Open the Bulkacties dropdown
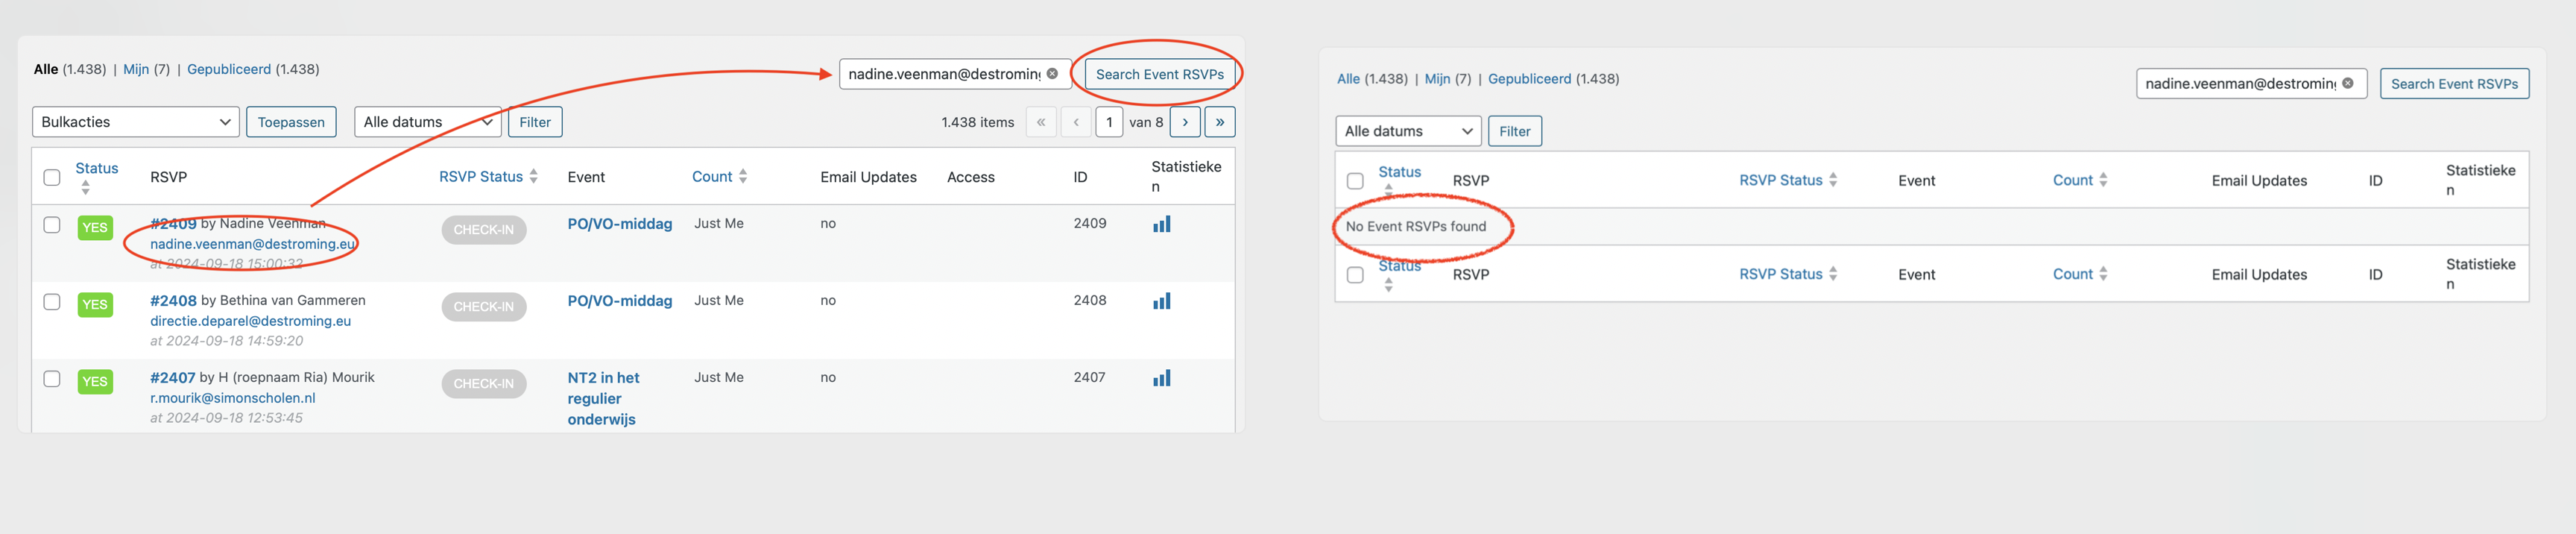The width and height of the screenshot is (2576, 534). point(136,122)
